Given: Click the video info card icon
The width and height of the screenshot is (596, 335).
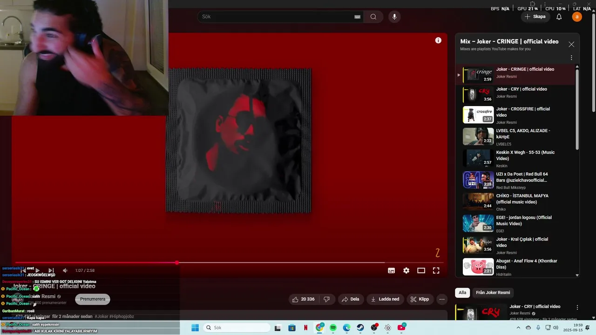Looking at the screenshot, I should click(438, 40).
